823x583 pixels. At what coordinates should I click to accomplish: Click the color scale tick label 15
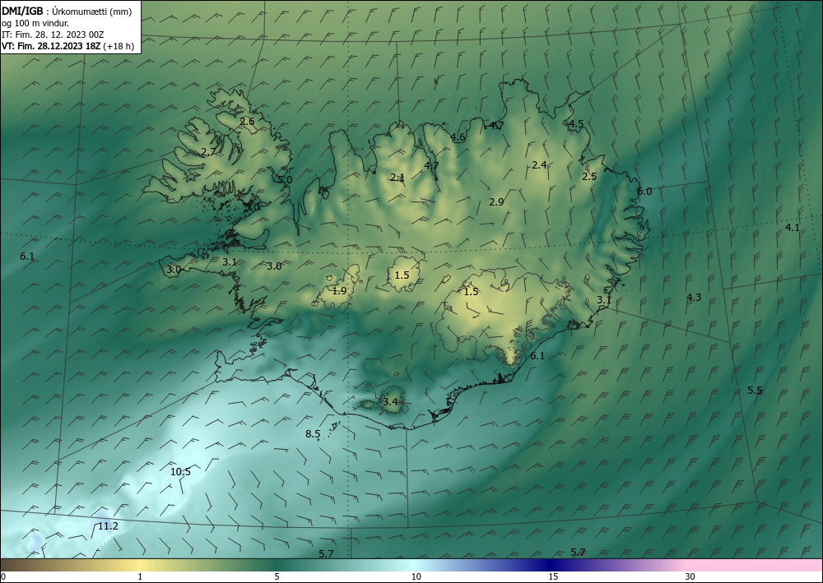553,576
